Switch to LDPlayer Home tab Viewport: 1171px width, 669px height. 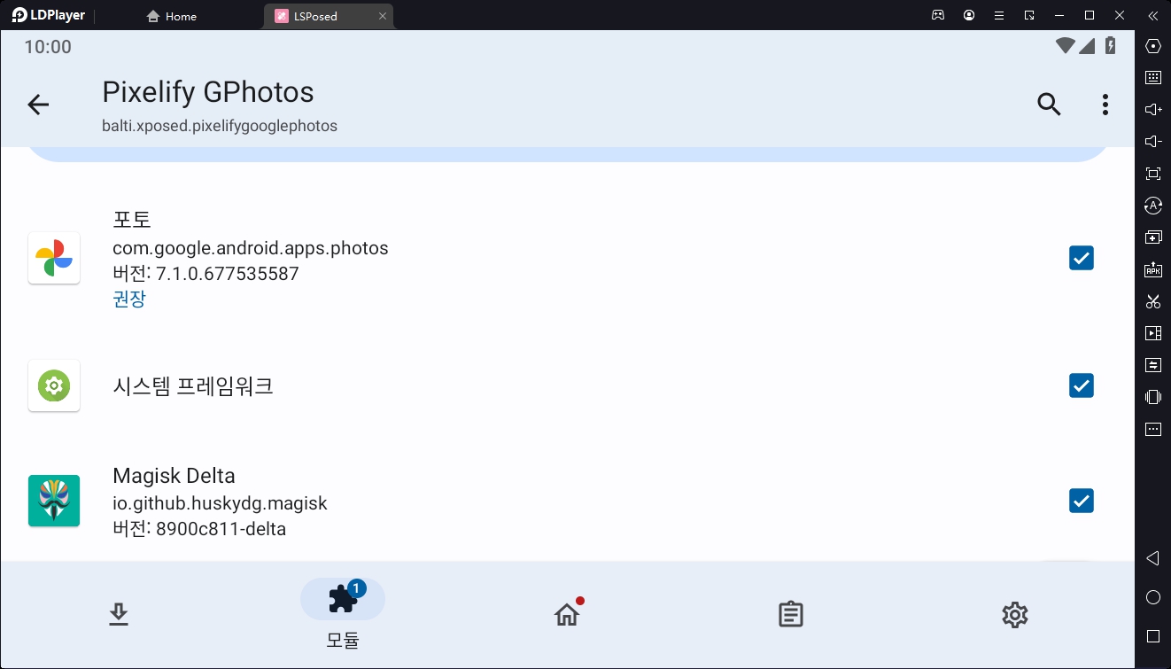click(x=172, y=16)
